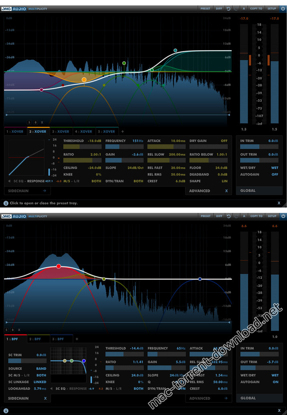Switch to 1 : XOVER band tab
This screenshot has width=287, height=415.
pos(16,131)
